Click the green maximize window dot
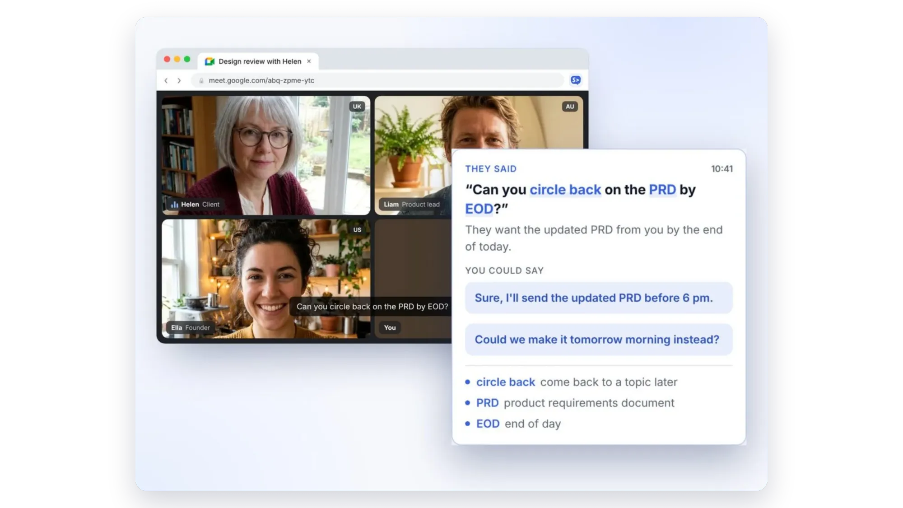The height and width of the screenshot is (508, 903). 187,59
